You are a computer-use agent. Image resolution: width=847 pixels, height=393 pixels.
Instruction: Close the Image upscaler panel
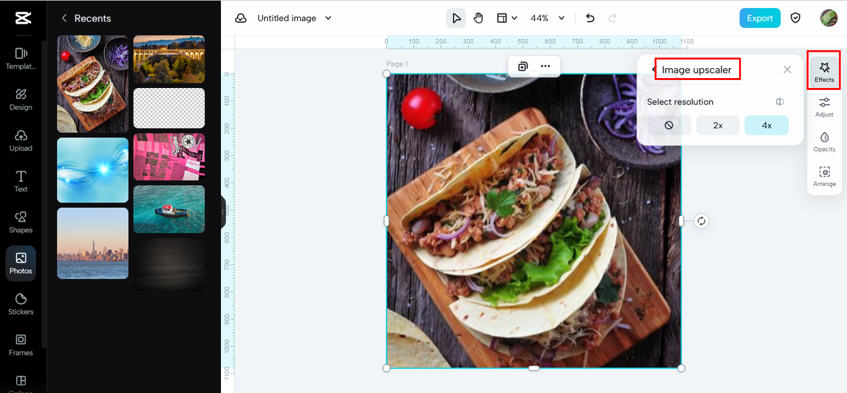coord(787,69)
